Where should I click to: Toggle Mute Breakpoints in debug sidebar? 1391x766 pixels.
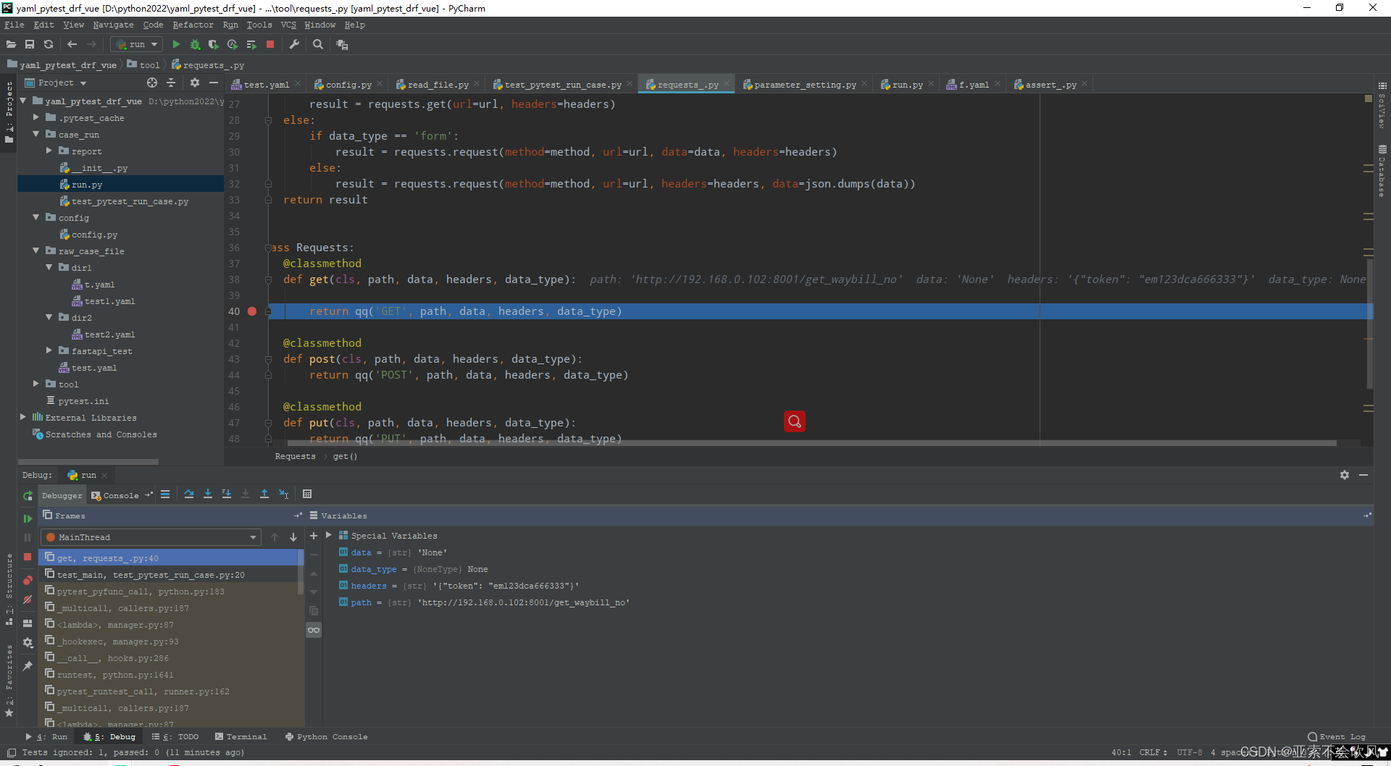point(28,599)
